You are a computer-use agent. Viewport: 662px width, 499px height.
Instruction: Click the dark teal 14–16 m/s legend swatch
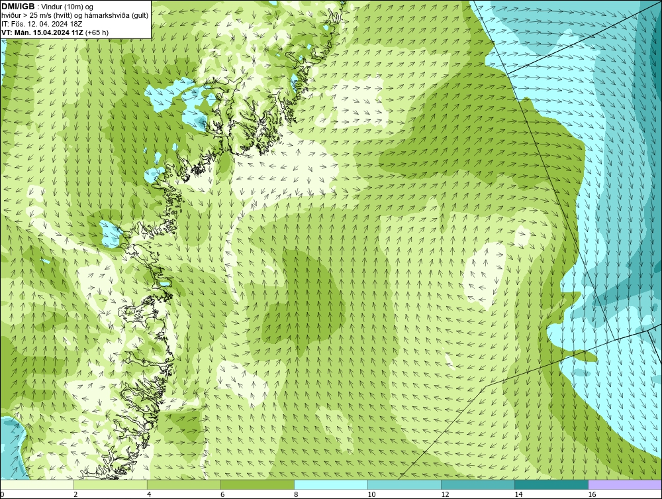coord(551,484)
